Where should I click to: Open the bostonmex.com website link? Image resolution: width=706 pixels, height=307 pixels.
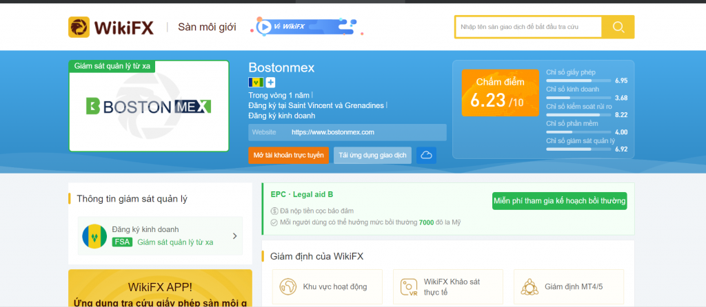click(x=333, y=132)
